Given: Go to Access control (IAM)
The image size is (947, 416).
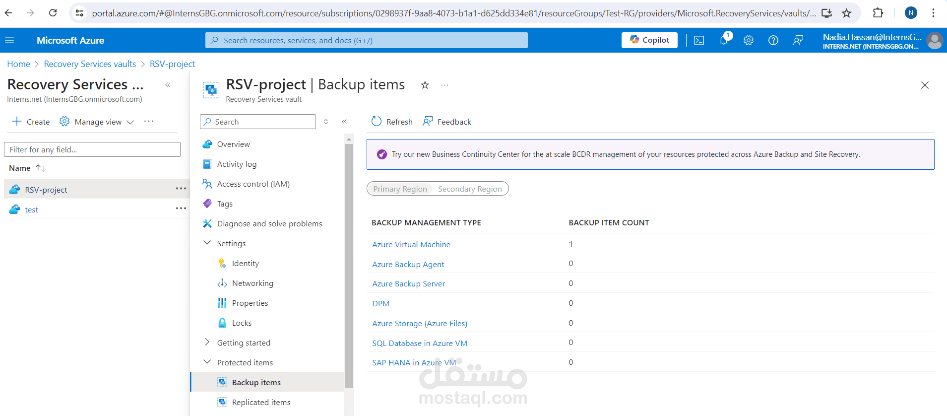Looking at the screenshot, I should [x=253, y=184].
